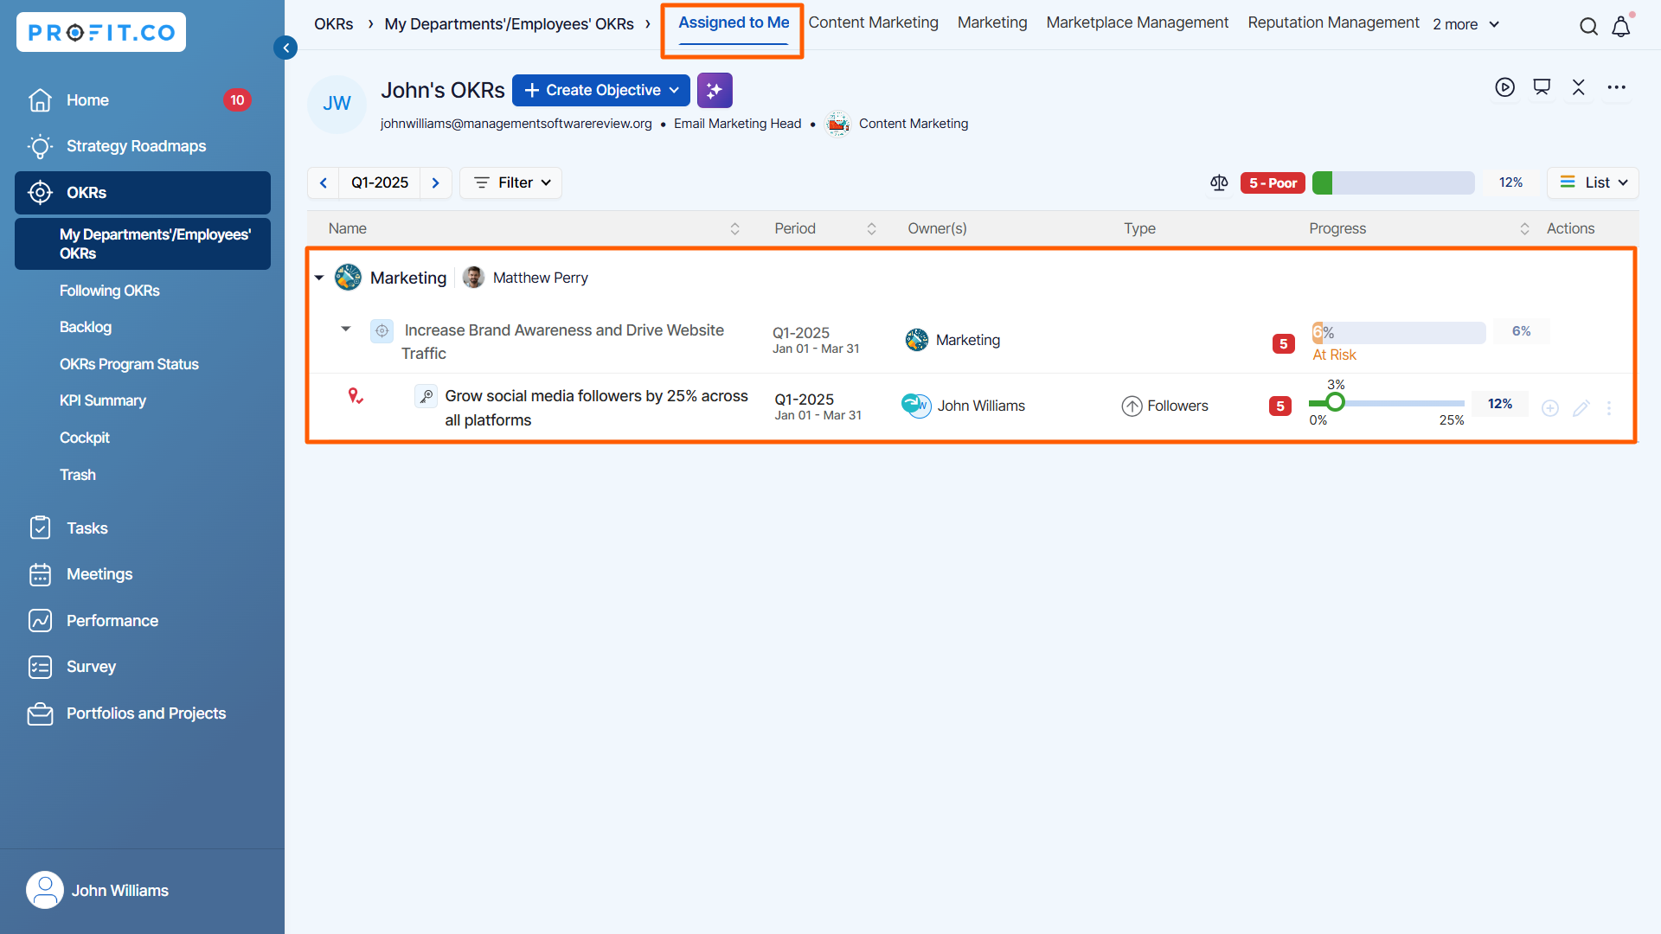Click the Profit.co logo
The image size is (1661, 934).
pyautogui.click(x=101, y=32)
